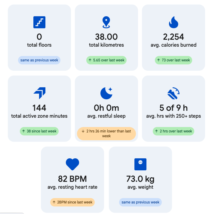Click the flame calories burned icon
The height and width of the screenshot is (214, 215).
[x=174, y=22]
